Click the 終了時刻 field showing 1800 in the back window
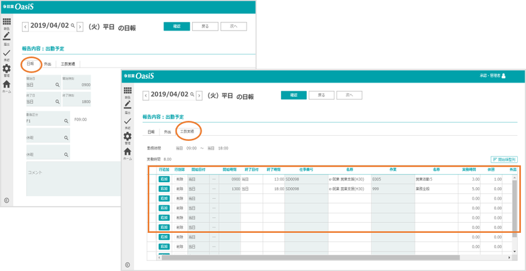Image resolution: width=526 pixels, height=271 pixels. coord(76,99)
